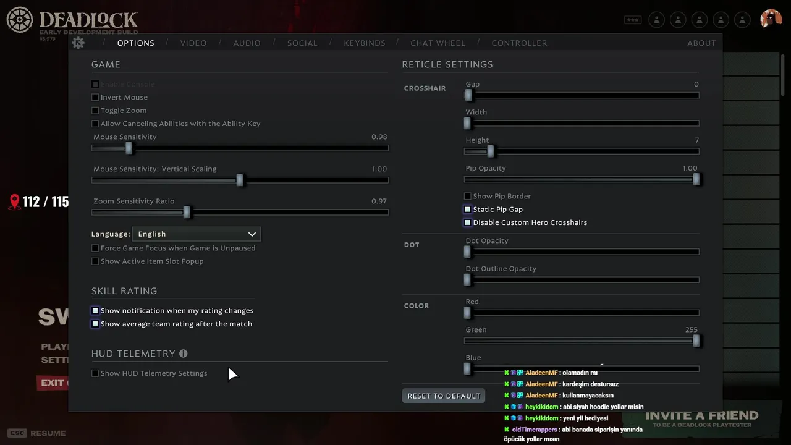Click the Mouse Sensitivity slider handle
Viewport: 791px width, 445px height.
tap(129, 148)
